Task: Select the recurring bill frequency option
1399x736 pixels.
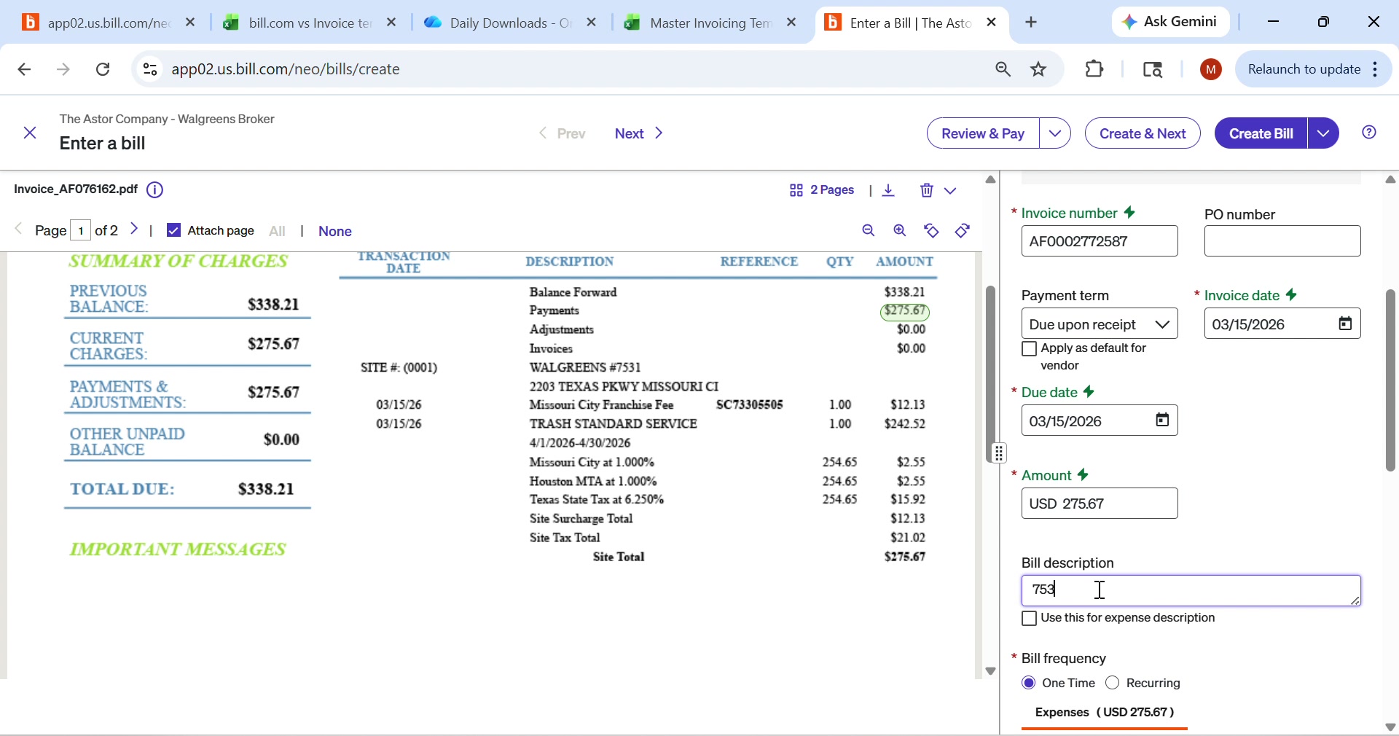Action: point(1113,684)
